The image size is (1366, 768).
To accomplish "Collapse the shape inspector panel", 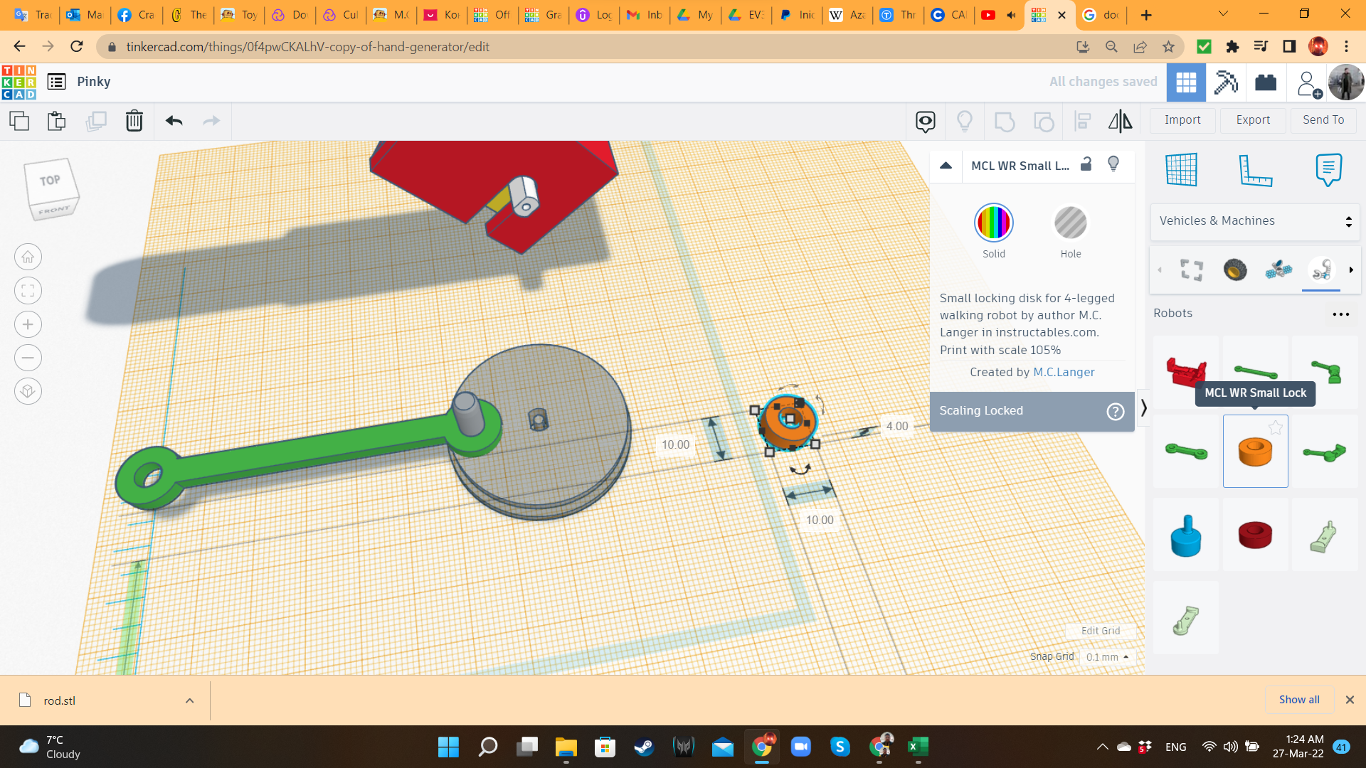I will pyautogui.click(x=946, y=166).
